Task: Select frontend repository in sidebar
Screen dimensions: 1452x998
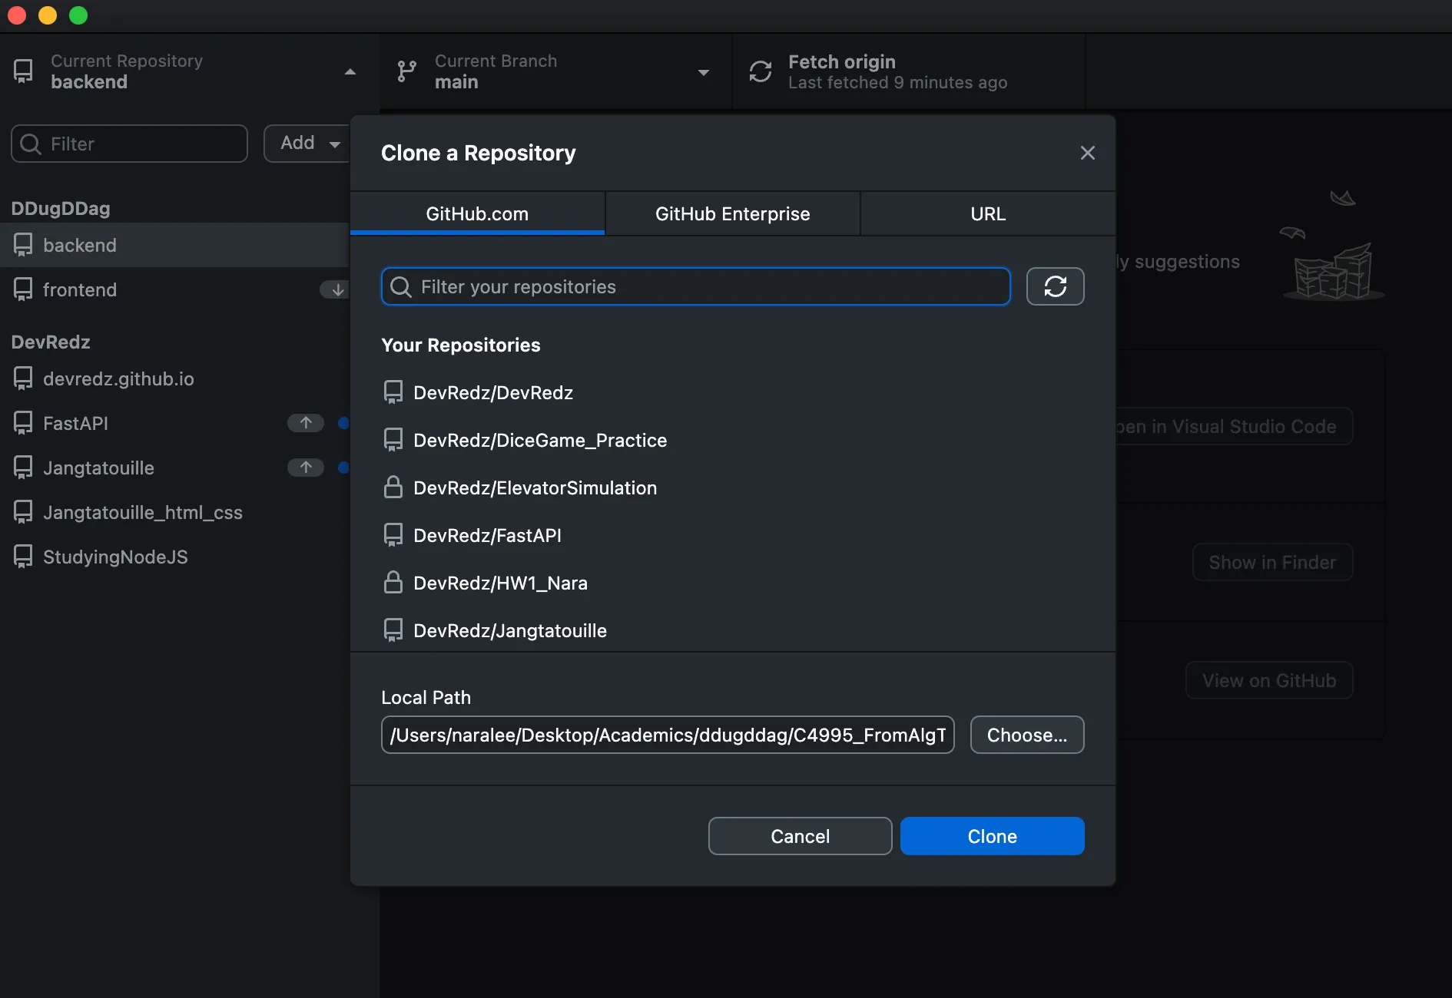Action: 175,289
